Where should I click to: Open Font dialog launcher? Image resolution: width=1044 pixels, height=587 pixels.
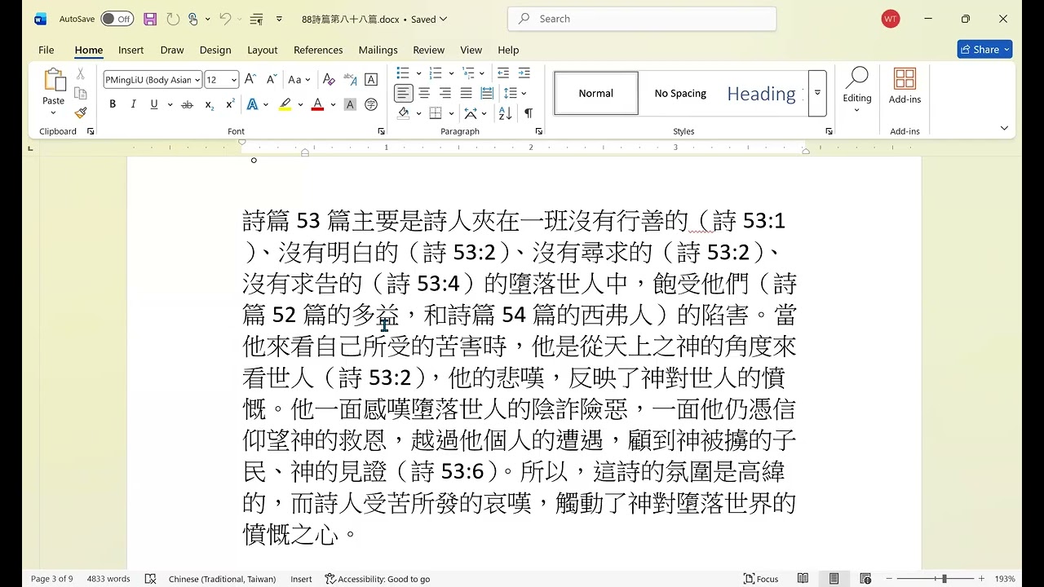[382, 131]
